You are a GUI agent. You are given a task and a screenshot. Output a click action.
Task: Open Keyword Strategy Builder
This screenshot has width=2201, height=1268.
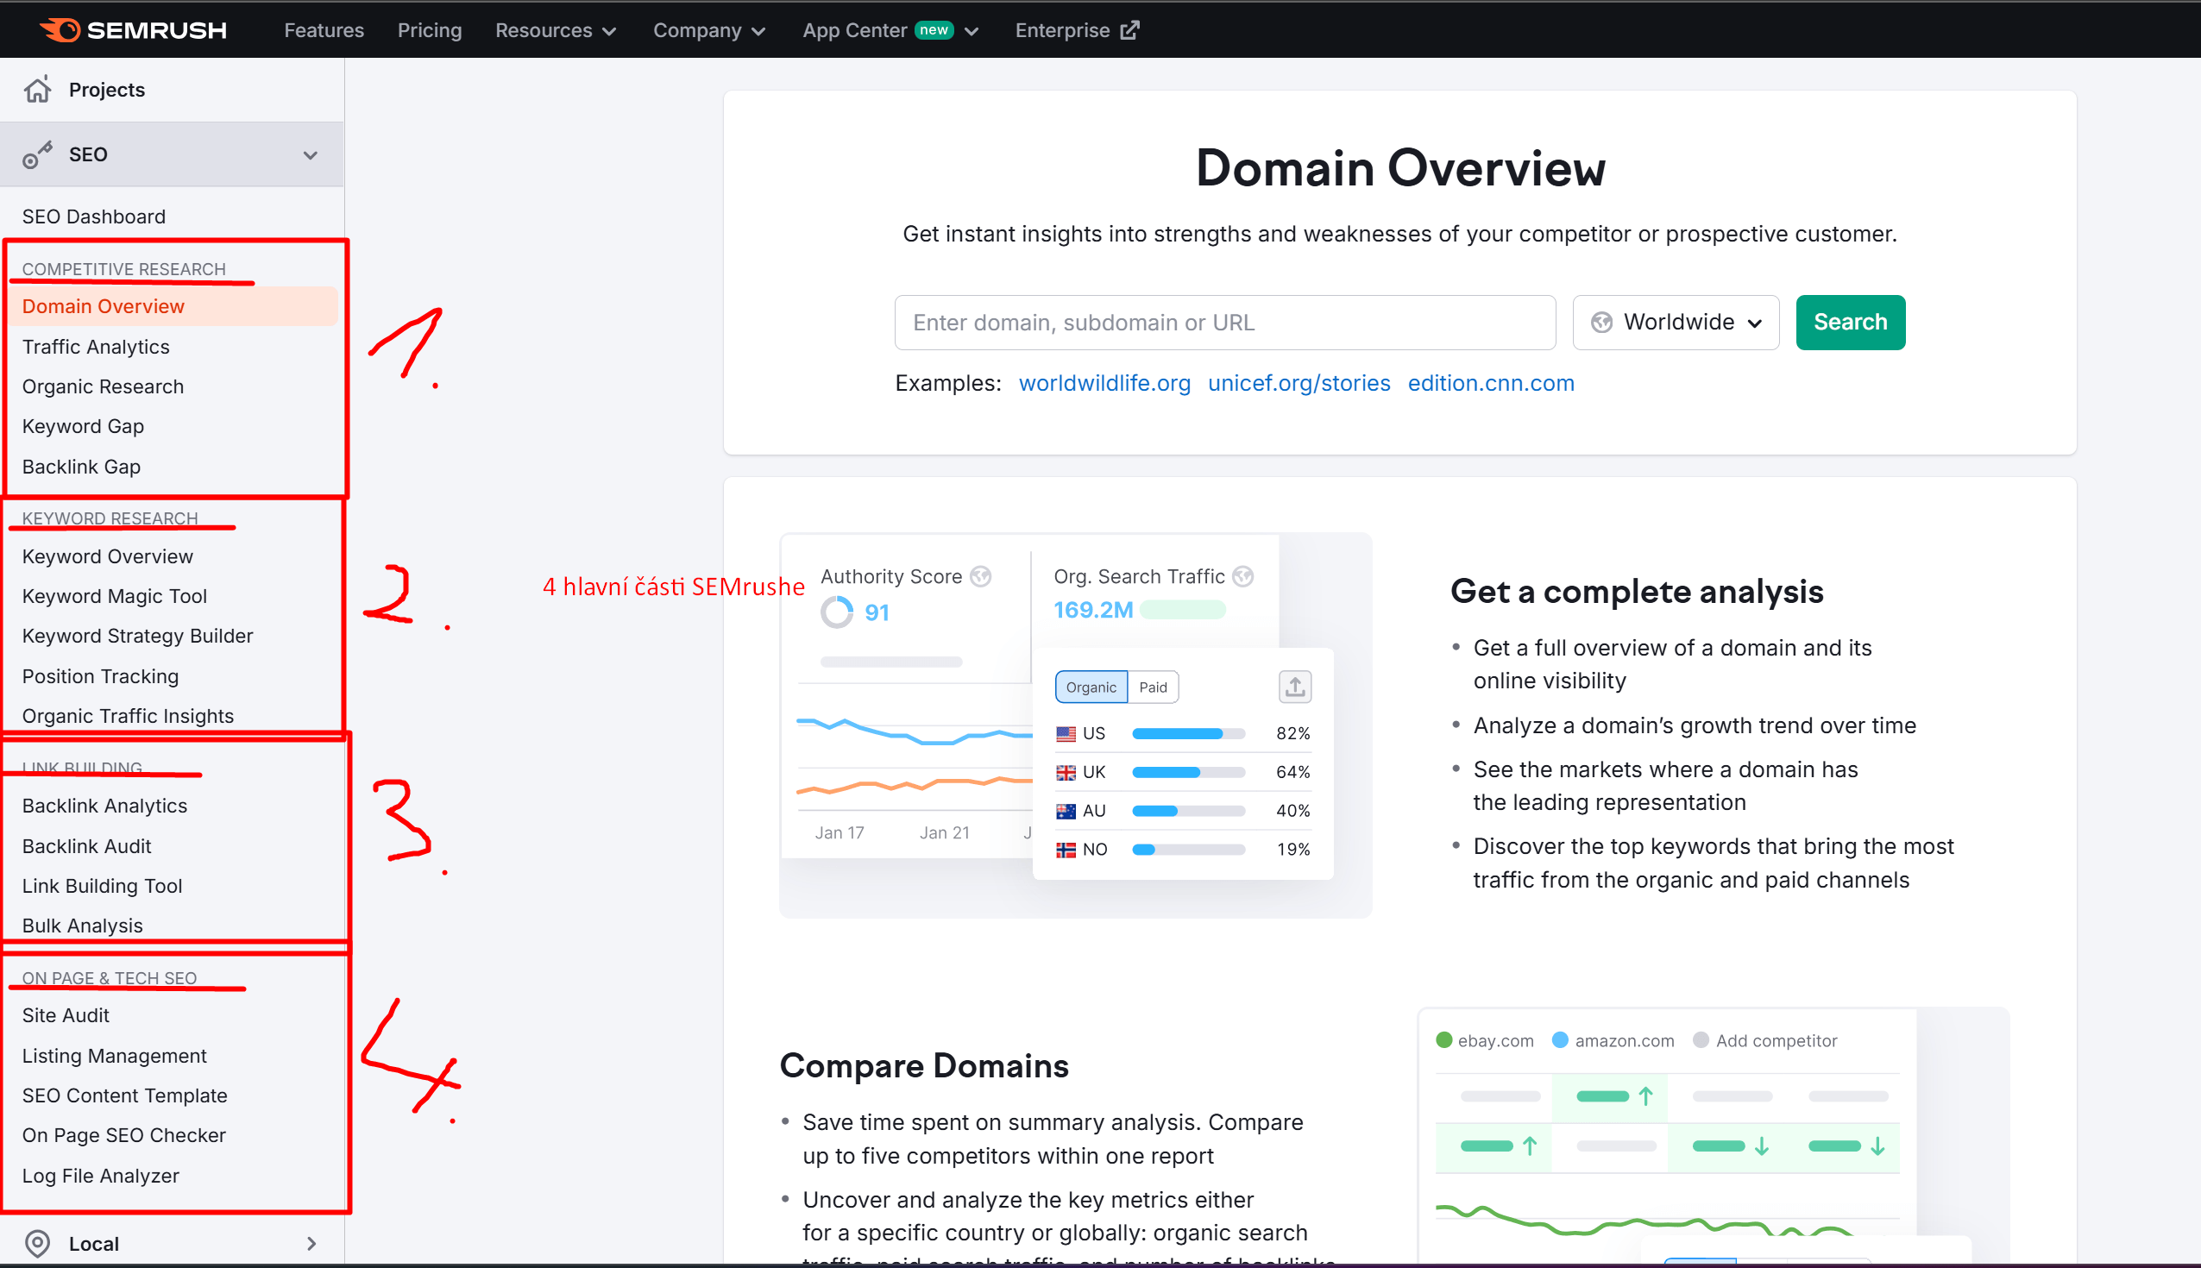[138, 637]
